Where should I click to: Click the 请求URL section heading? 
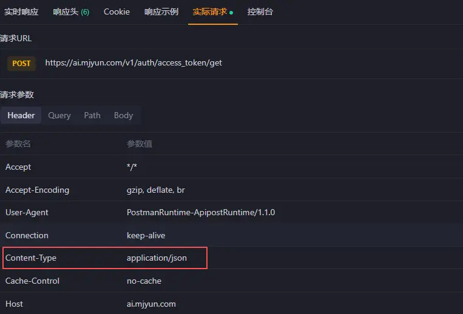16,38
